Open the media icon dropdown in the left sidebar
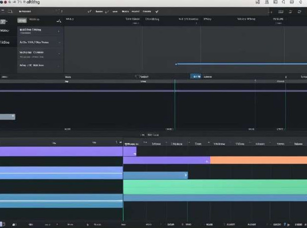 point(4,22)
